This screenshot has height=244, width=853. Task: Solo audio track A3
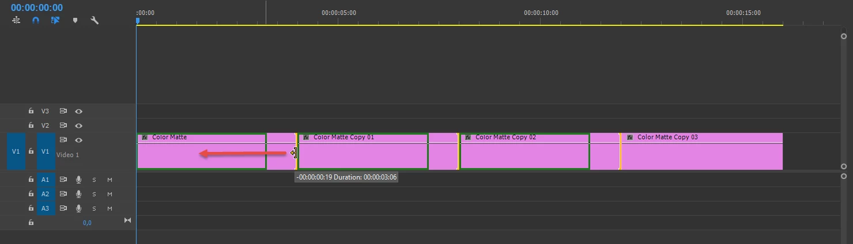(x=94, y=208)
